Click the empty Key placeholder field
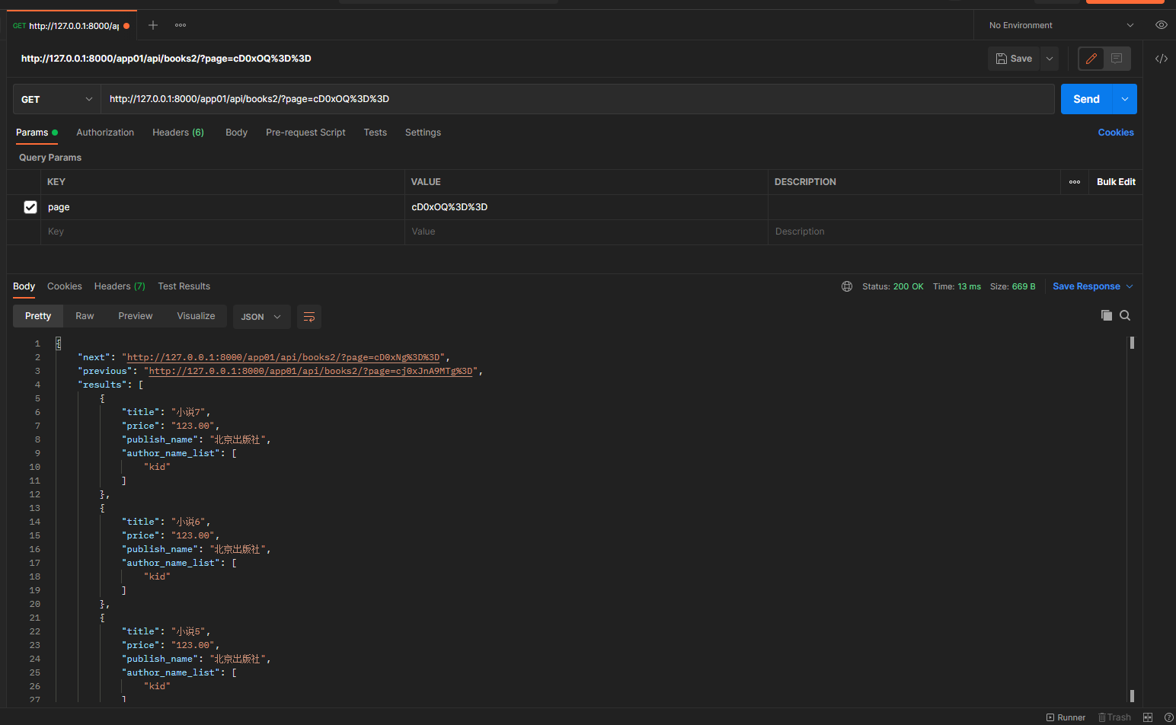 pyautogui.click(x=222, y=232)
